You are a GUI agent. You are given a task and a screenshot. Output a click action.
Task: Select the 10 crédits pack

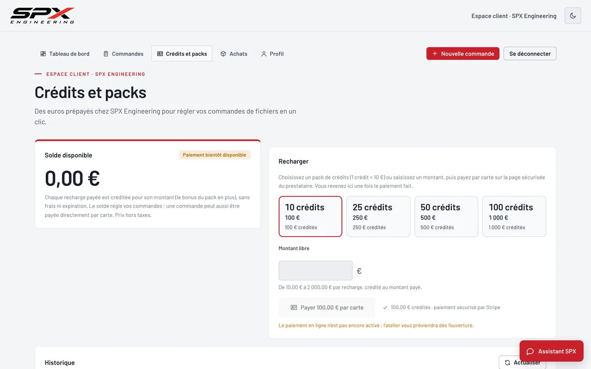[310, 216]
